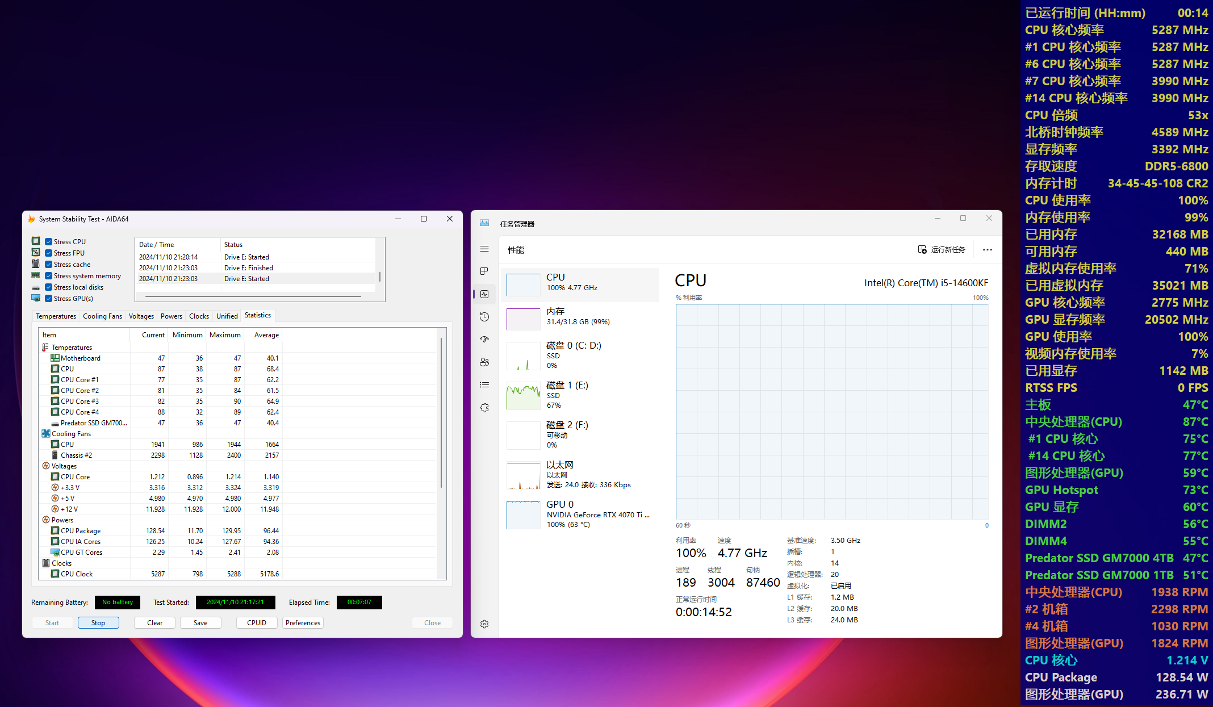Select the 'Drive E: Finished' log row

coord(256,268)
